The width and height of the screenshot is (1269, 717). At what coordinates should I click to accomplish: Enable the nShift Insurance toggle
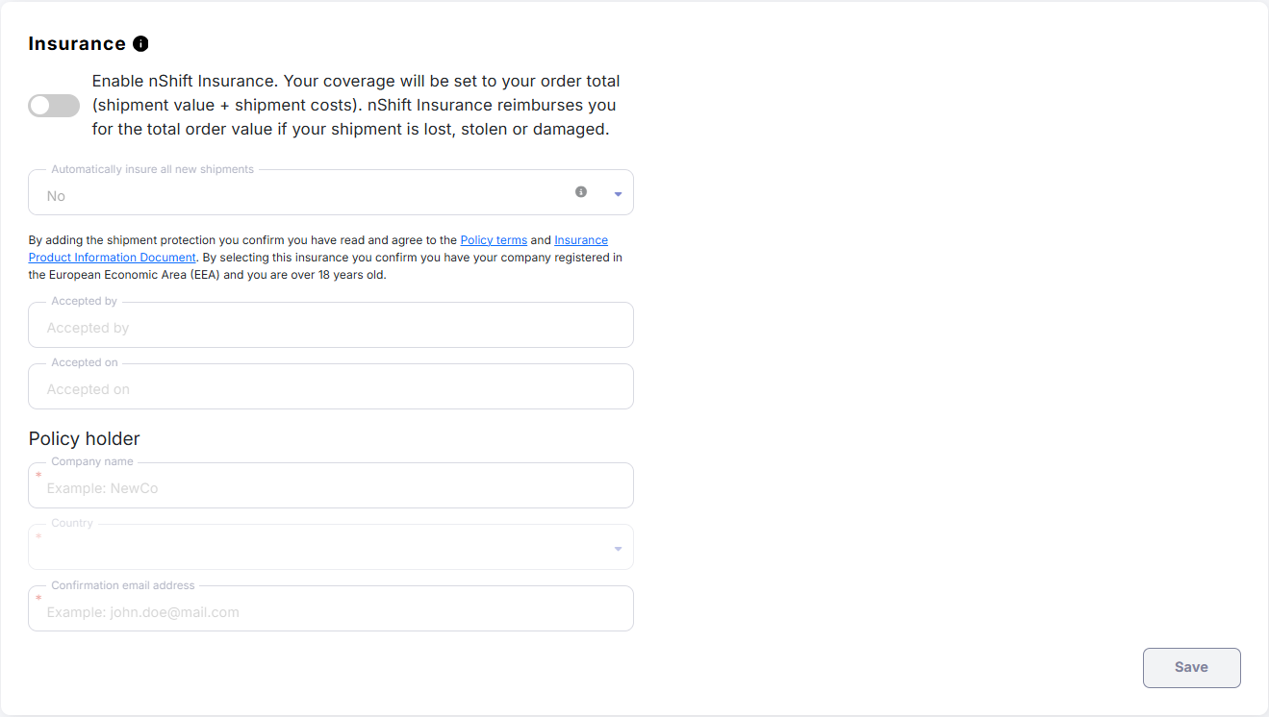pos(54,106)
